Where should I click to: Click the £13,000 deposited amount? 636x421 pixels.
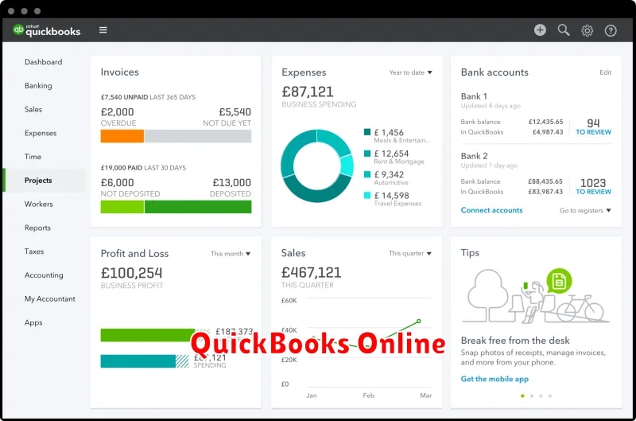(x=231, y=183)
